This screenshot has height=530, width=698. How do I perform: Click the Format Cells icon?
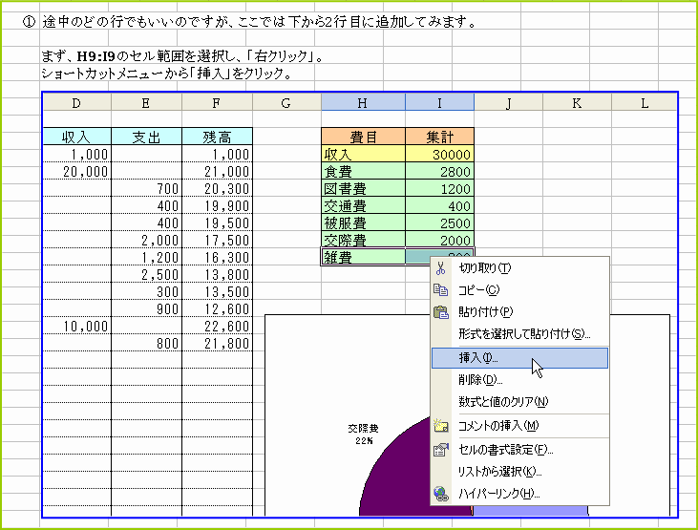[441, 450]
